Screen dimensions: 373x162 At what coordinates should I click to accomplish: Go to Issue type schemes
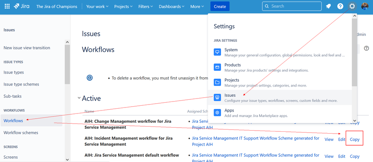click(21, 84)
